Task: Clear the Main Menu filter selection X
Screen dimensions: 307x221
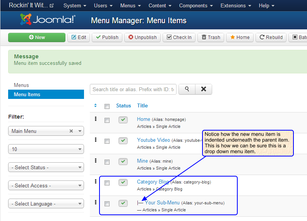Action: (x=71, y=131)
